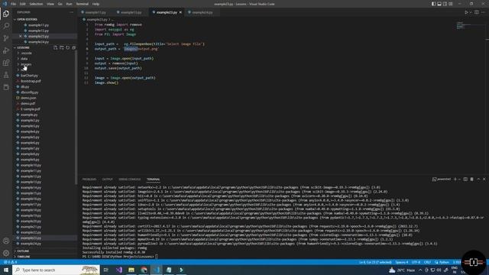The height and width of the screenshot is (275, 489).
Task: Switch to the OUTPUT panel tab
Action: (x=107, y=180)
